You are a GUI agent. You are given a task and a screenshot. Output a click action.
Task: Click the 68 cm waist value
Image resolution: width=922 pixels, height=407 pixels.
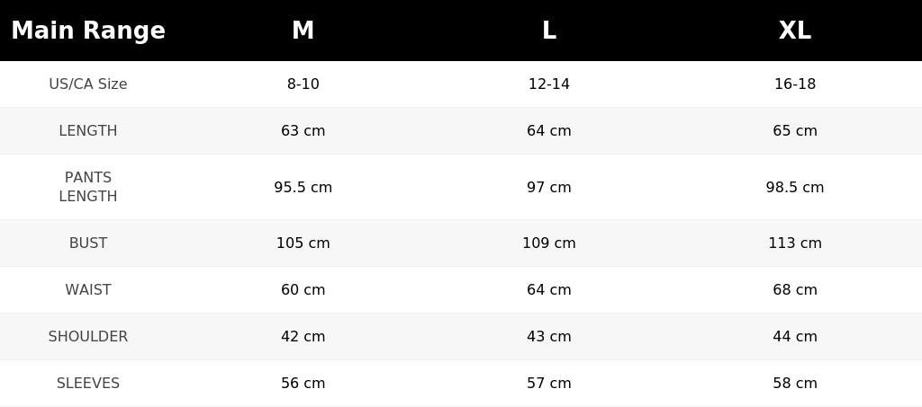pos(795,289)
